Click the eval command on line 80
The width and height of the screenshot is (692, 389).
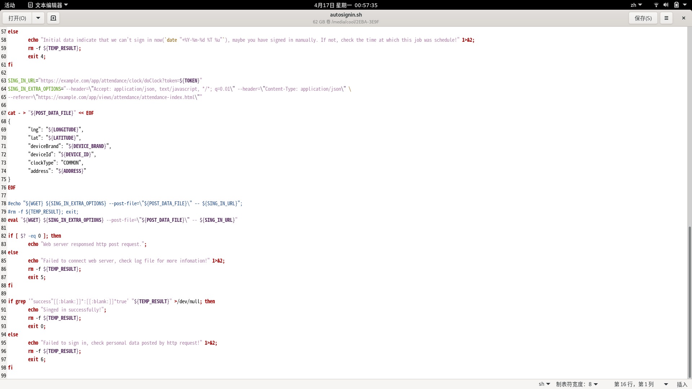(x=13, y=220)
